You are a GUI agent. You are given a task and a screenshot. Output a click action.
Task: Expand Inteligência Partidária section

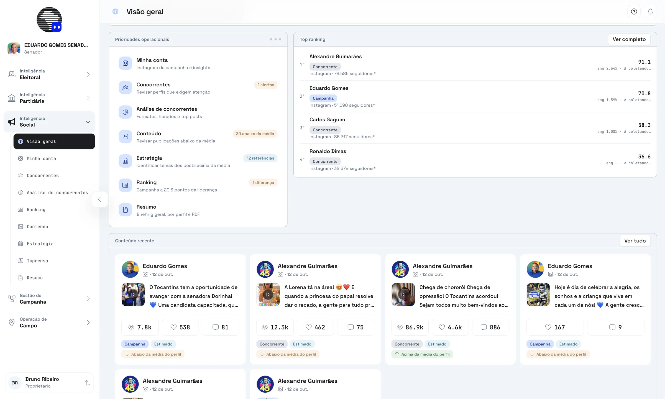point(49,98)
